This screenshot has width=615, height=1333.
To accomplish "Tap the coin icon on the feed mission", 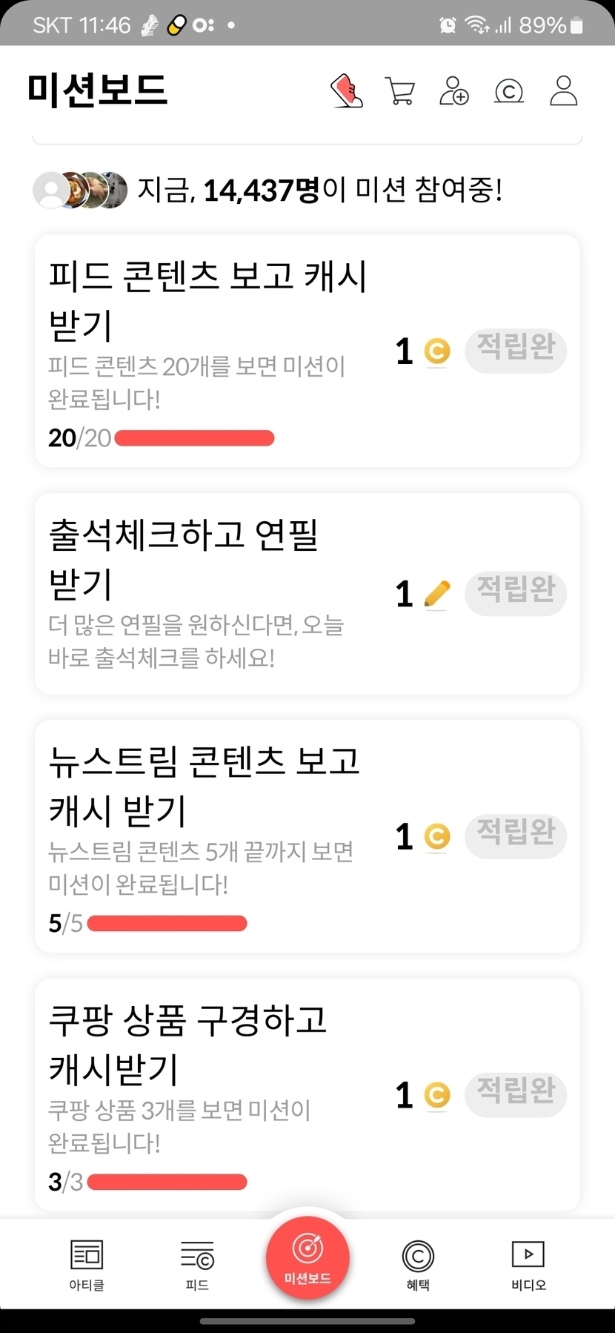I will [437, 351].
